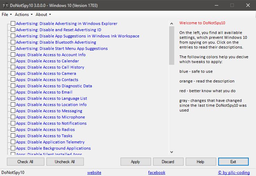The image size is (256, 176).
Task: Expand the Actions dropdown menu
Action: tap(24, 15)
